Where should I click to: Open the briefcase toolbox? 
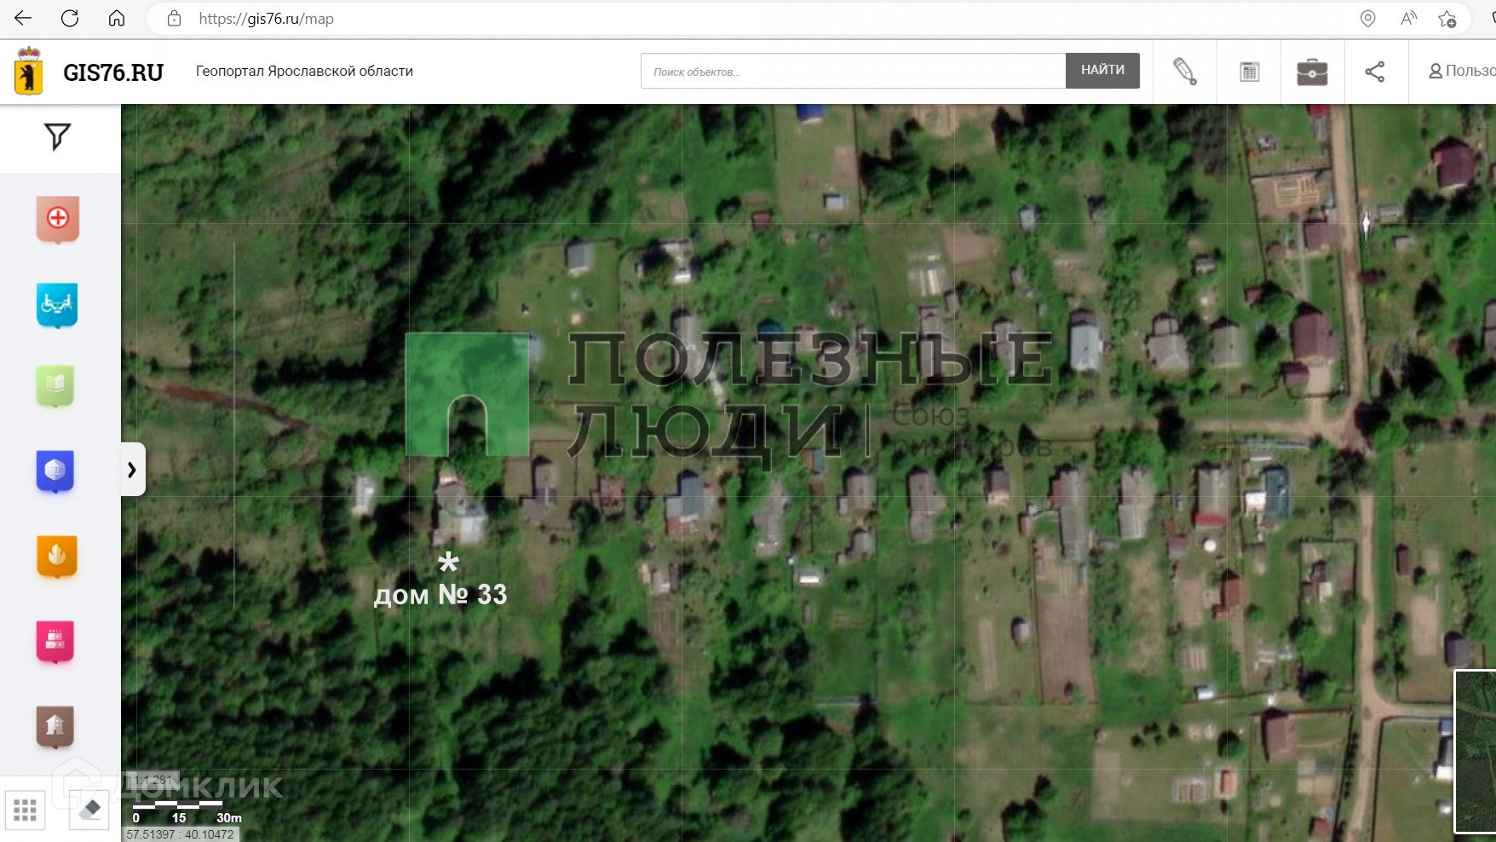pyautogui.click(x=1312, y=72)
